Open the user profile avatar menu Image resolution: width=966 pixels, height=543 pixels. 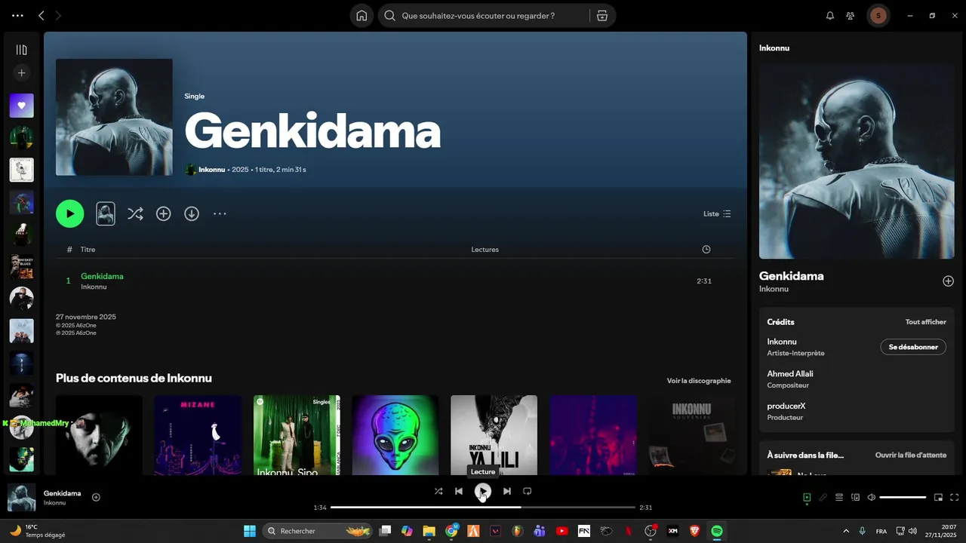pyautogui.click(x=878, y=16)
